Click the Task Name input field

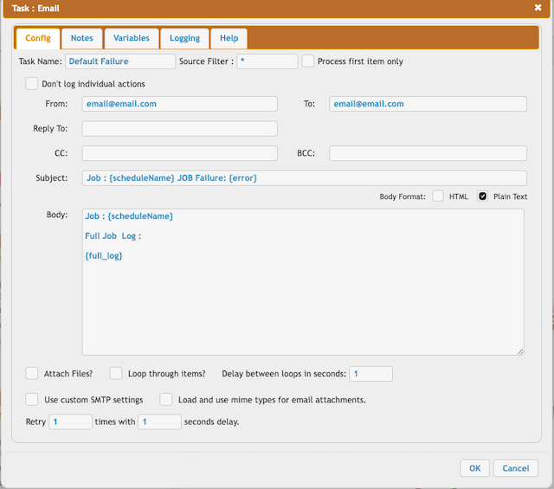coord(120,61)
